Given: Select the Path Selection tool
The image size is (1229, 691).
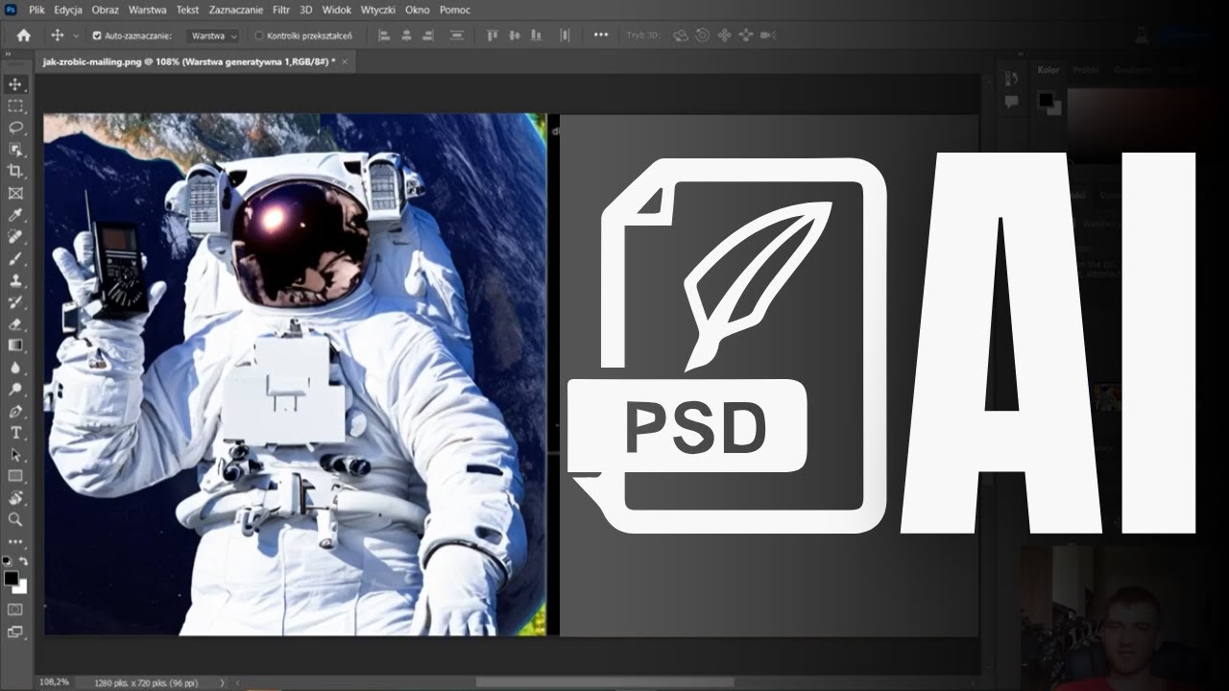Looking at the screenshot, I should coord(15,454).
